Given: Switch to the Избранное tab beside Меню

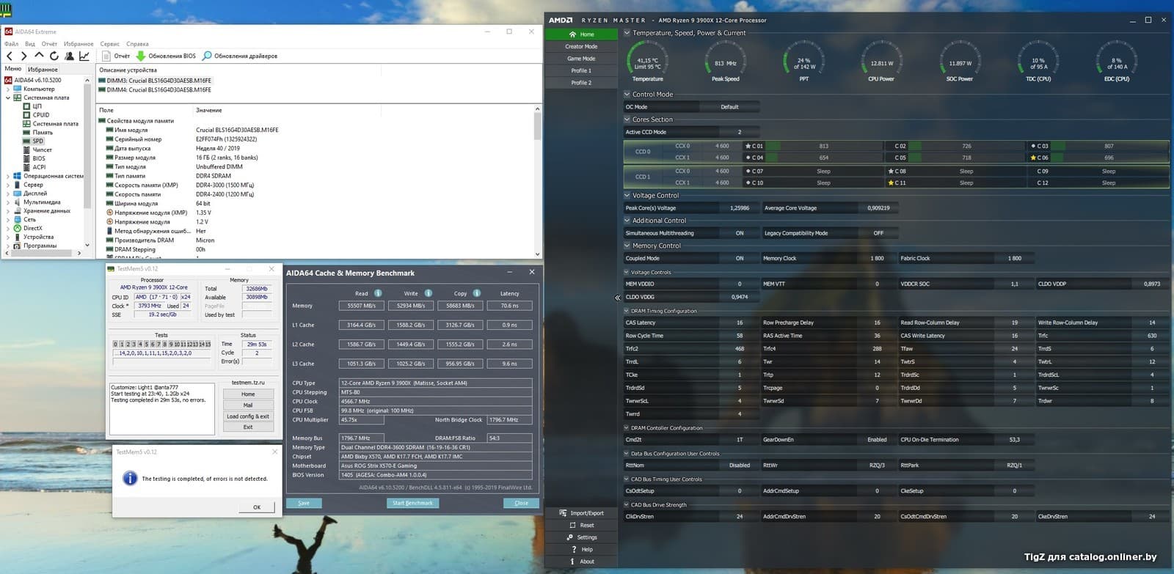Looking at the screenshot, I should 43,70.
